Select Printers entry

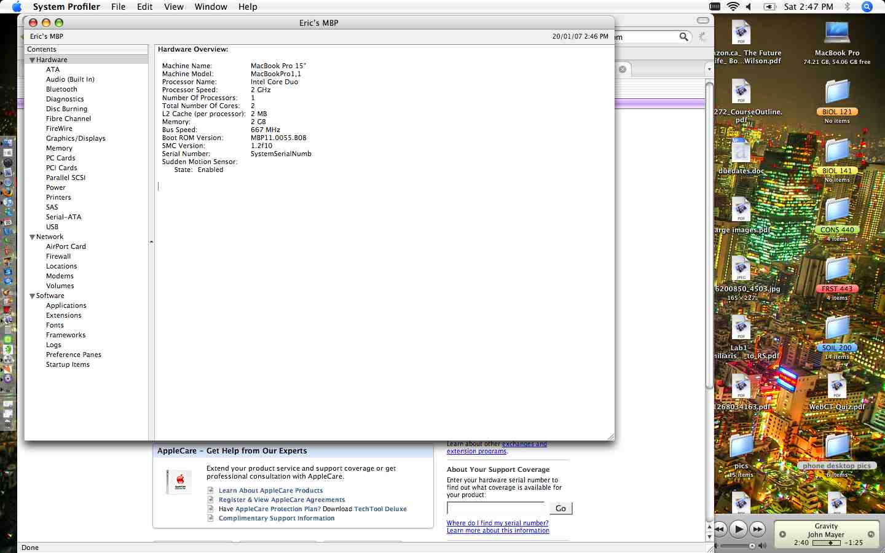coord(58,197)
